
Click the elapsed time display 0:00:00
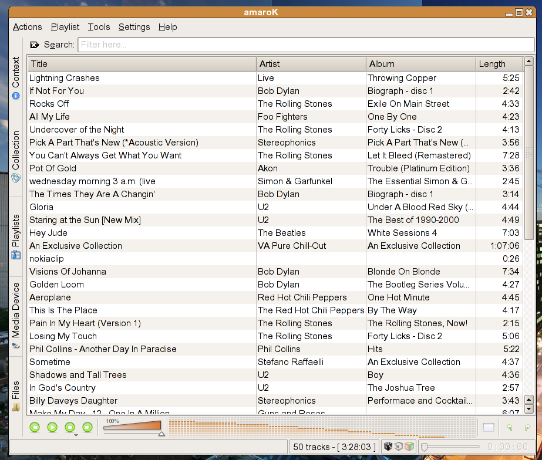point(507,447)
